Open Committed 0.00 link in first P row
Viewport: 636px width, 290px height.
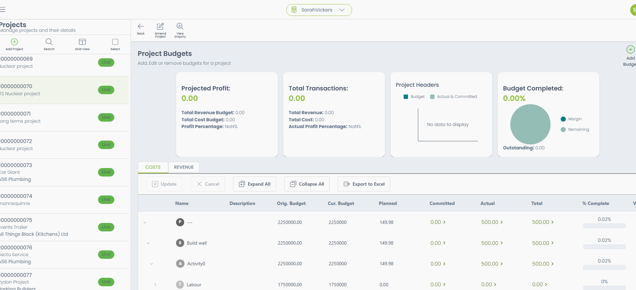pos(438,222)
